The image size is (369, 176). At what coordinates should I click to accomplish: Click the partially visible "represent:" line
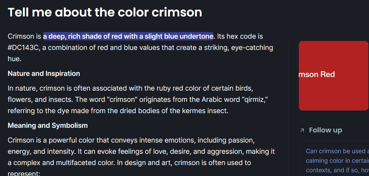click(x=24, y=174)
